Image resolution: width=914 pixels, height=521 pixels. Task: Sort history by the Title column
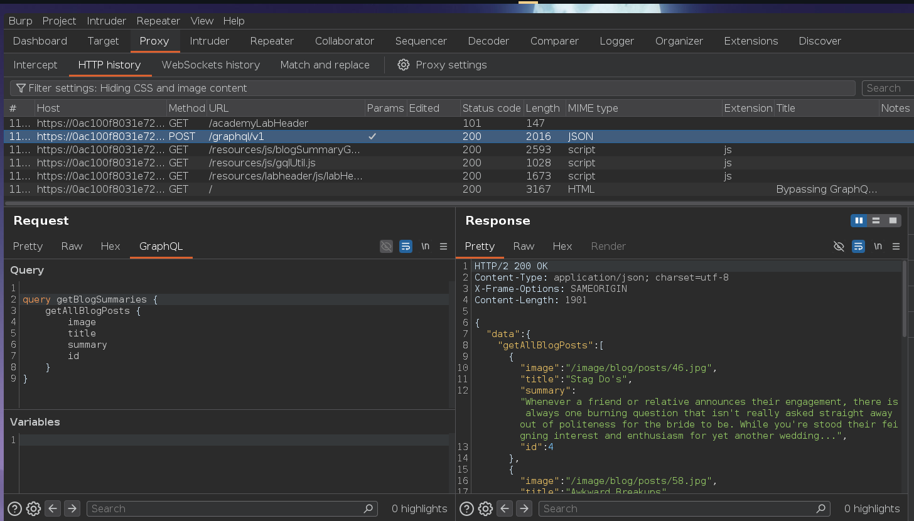(826, 108)
